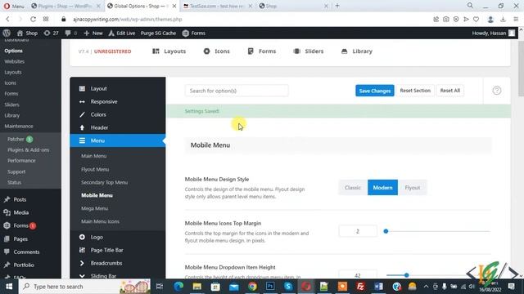Click the browser tab search magnifier
This screenshot has width=524, height=294.
coord(470,6)
